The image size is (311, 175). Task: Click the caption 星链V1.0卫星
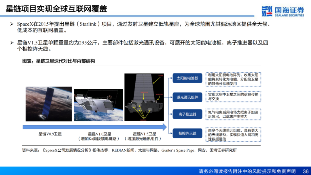pyautogui.click(x=99, y=134)
